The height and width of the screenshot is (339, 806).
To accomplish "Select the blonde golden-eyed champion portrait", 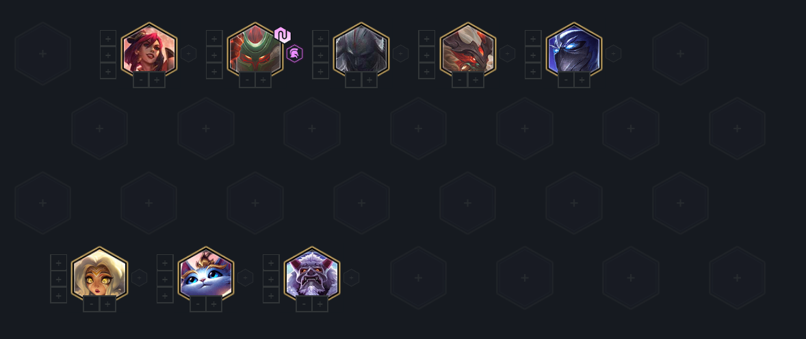I will pyautogui.click(x=99, y=275).
